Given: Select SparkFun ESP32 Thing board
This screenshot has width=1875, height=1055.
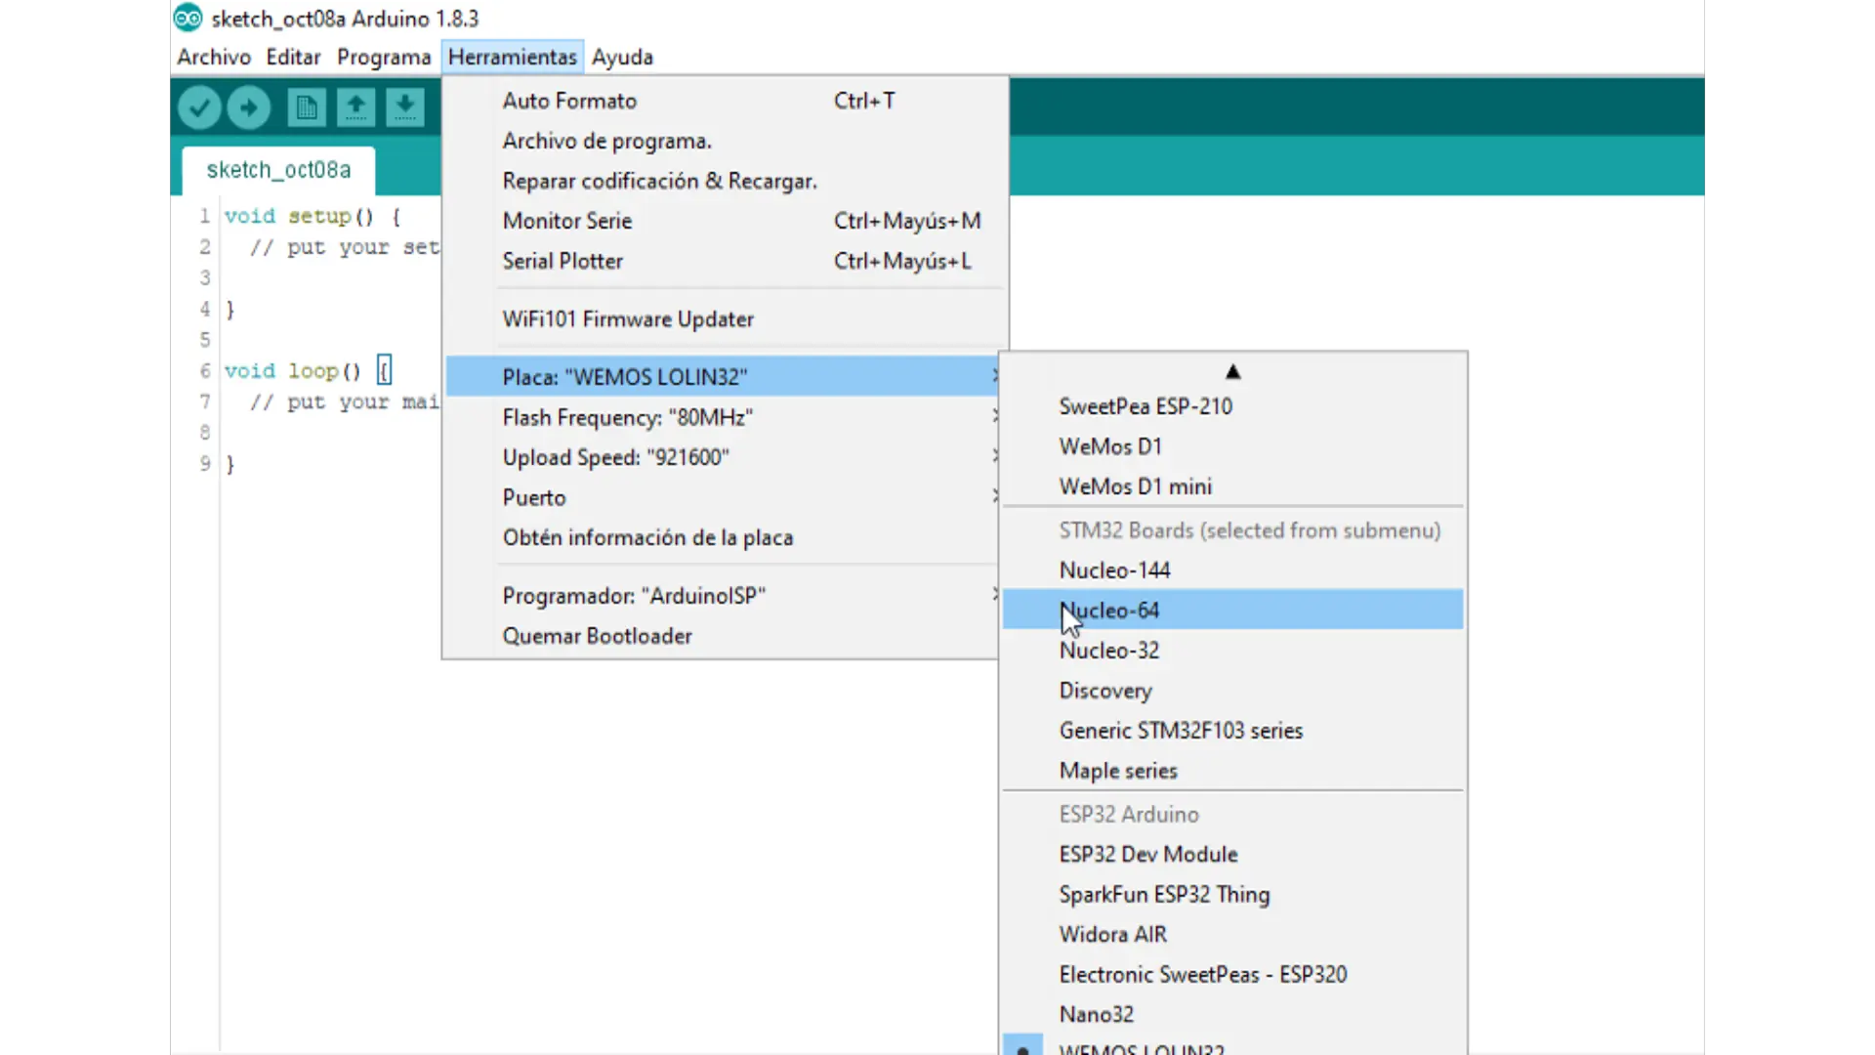Looking at the screenshot, I should [1232, 894].
